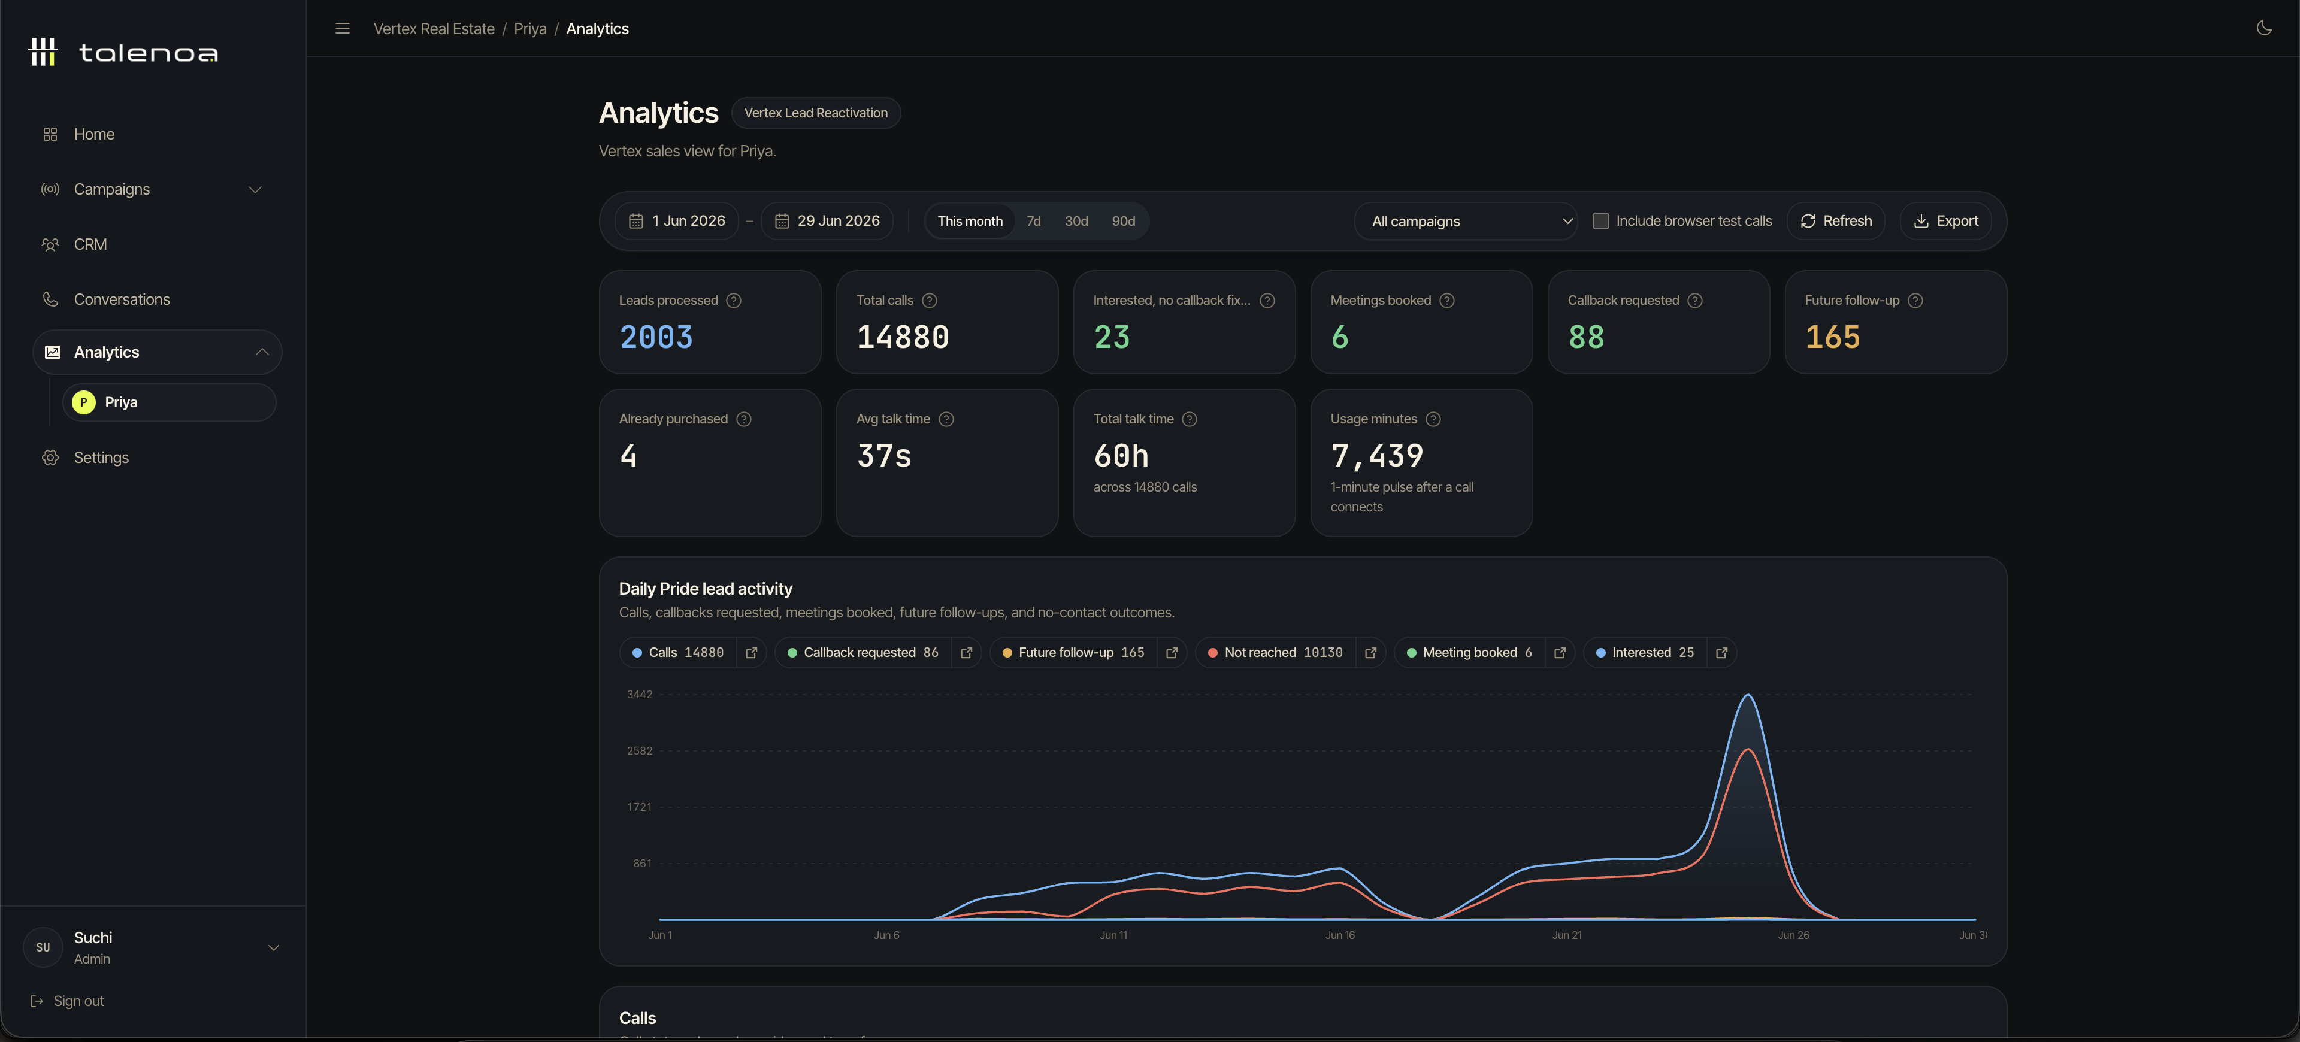Open the All campaigns dropdown
The width and height of the screenshot is (2300, 1042).
[x=1466, y=220]
